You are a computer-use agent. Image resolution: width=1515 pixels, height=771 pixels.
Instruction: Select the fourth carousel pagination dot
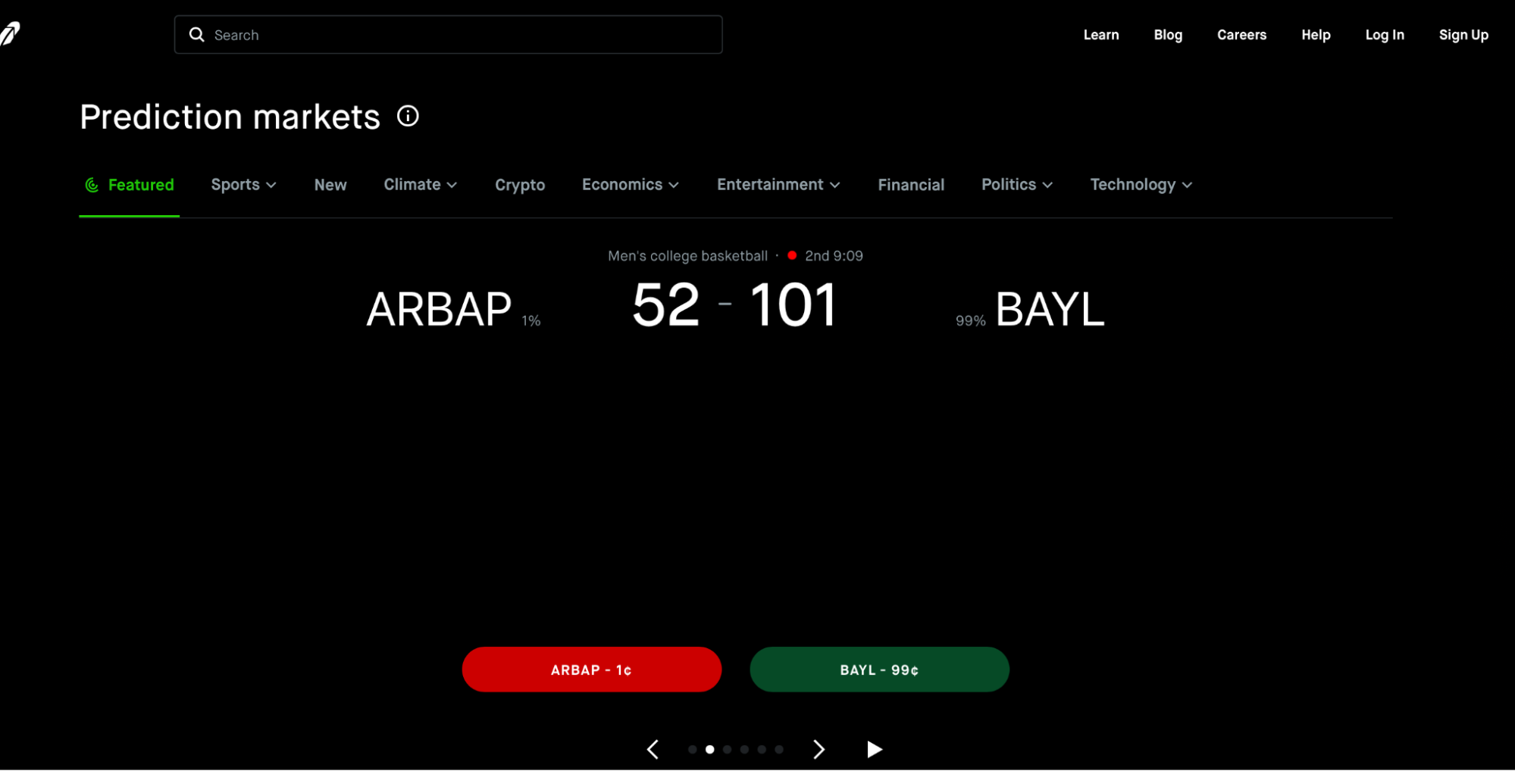tap(743, 749)
